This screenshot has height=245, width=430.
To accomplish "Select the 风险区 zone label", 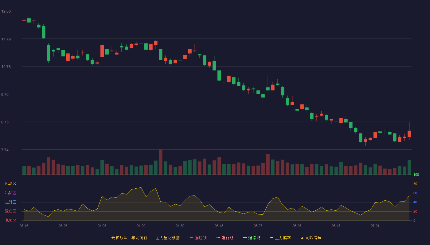I will [x=10, y=184].
